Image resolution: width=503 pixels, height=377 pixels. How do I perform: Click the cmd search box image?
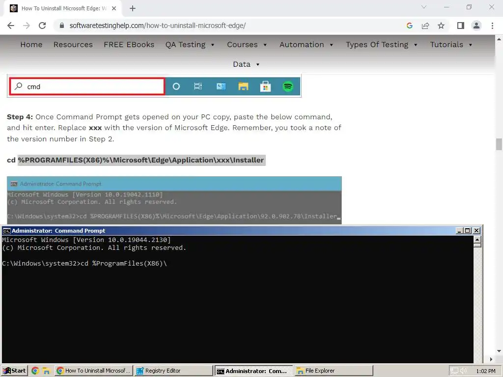coord(87,86)
